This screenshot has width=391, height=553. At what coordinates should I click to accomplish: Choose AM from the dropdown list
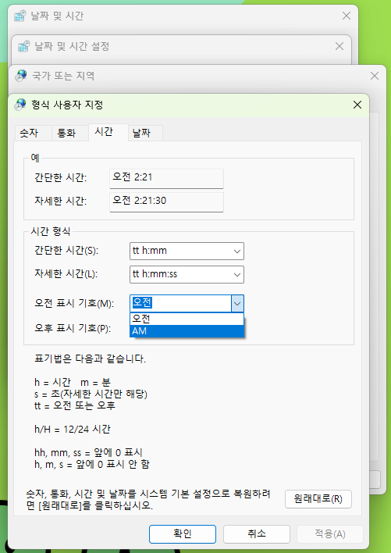[187, 331]
